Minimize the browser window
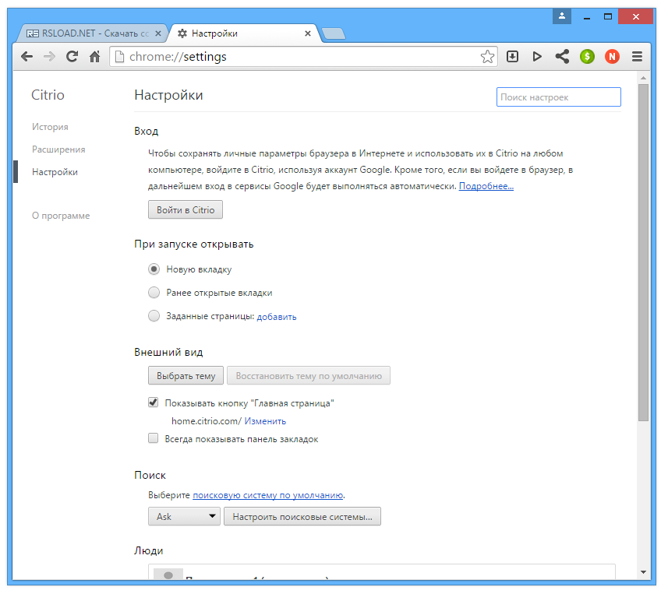 [x=587, y=17]
